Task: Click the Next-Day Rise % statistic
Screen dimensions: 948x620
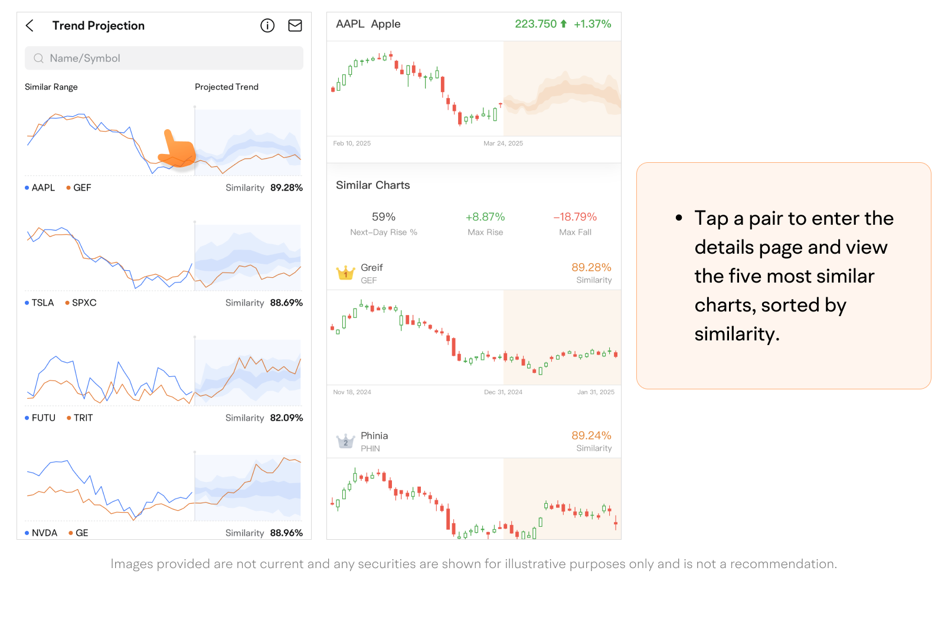Action: tap(384, 224)
